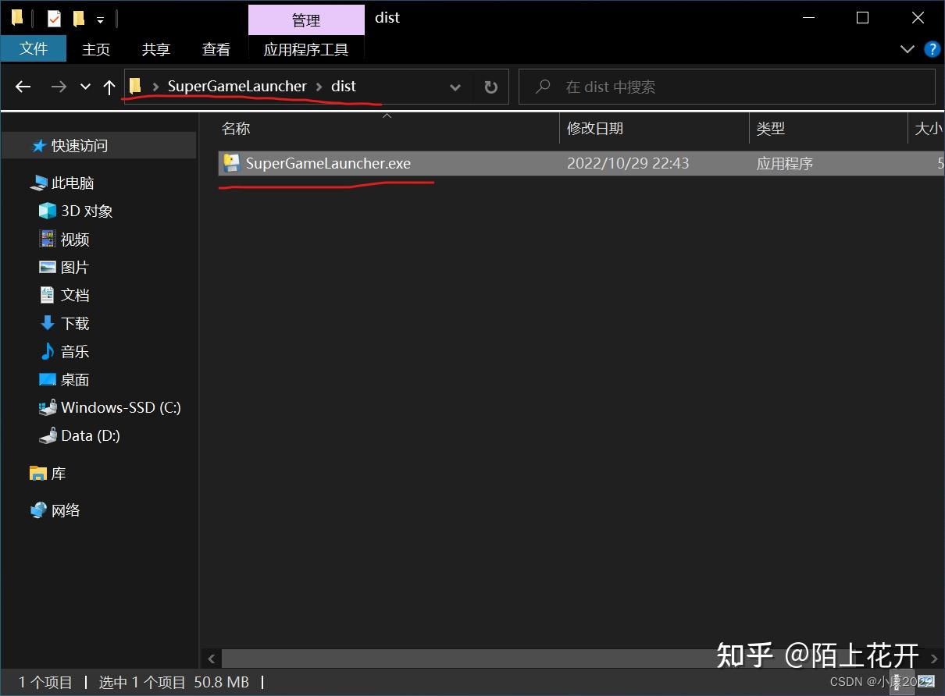Image resolution: width=945 pixels, height=696 pixels.
Task: Click the New Folder icon in Quick Access Toolbar
Action: tap(78, 17)
